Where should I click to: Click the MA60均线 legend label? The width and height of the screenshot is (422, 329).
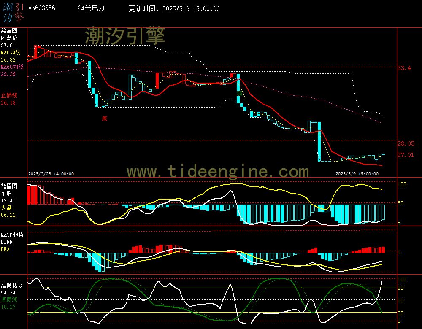point(12,67)
